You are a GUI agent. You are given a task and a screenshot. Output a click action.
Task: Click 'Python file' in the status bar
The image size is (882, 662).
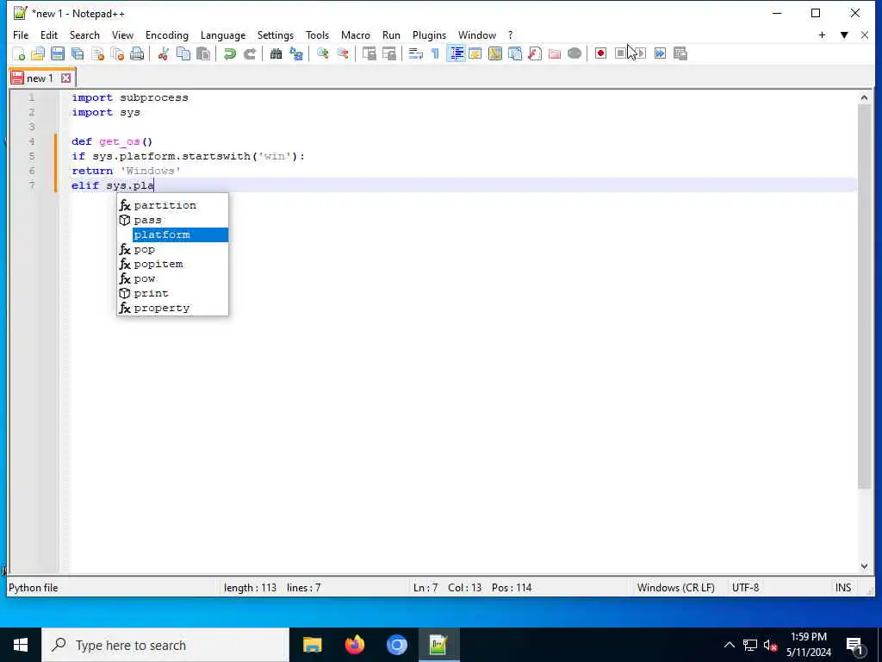tap(34, 588)
